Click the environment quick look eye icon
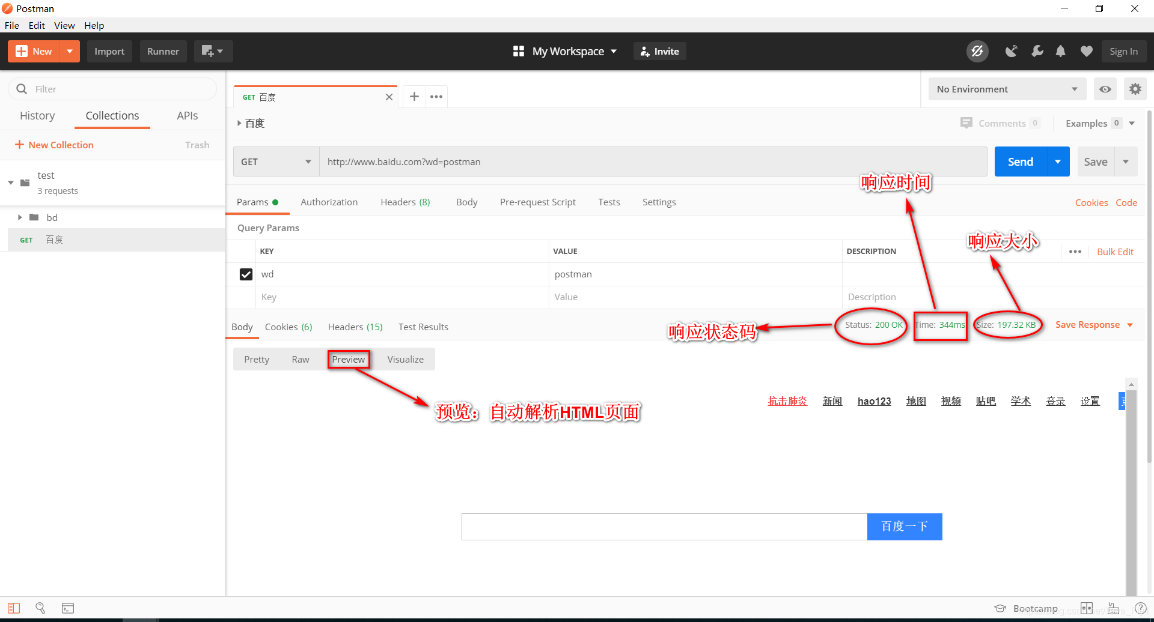Screen dimensions: 1154x622 [1105, 89]
